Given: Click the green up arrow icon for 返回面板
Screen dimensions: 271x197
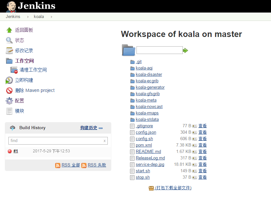Looking at the screenshot, I should click(9, 30).
